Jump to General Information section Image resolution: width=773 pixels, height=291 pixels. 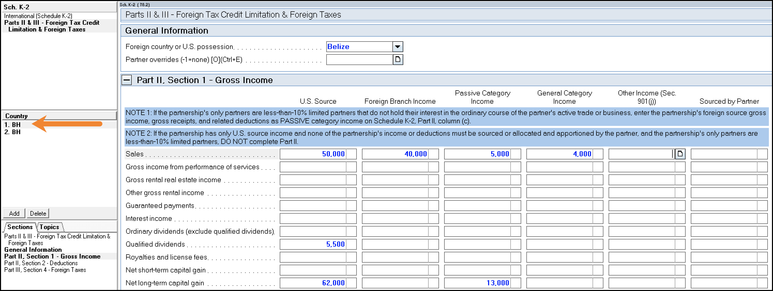pyautogui.click(x=33, y=250)
